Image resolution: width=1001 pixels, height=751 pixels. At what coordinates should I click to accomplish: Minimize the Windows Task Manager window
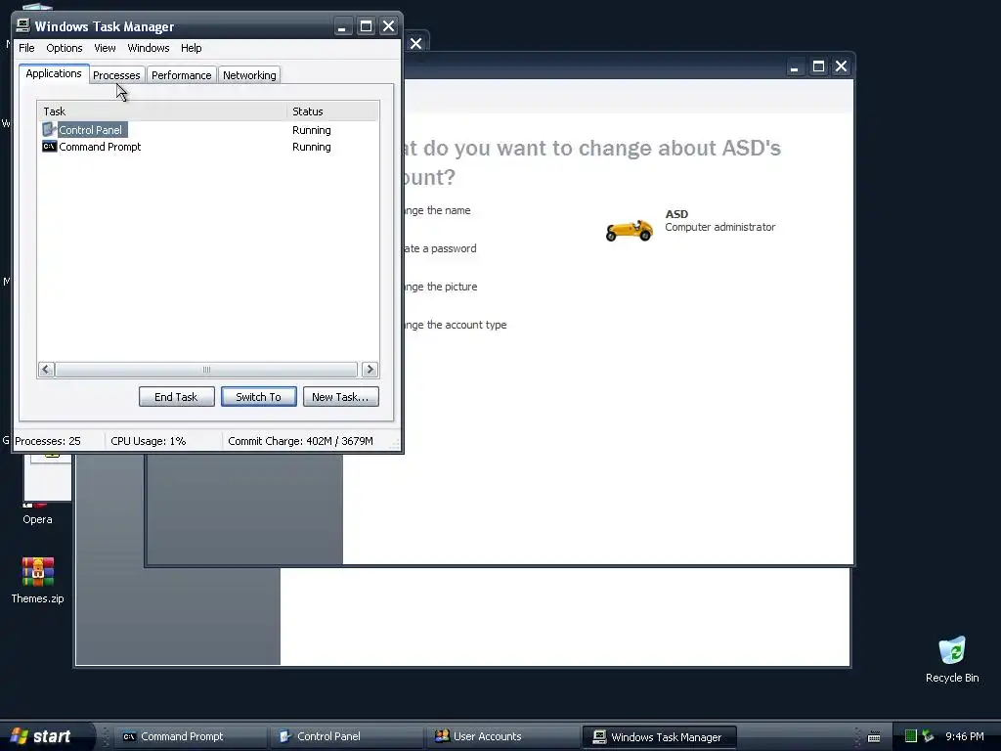[342, 26]
